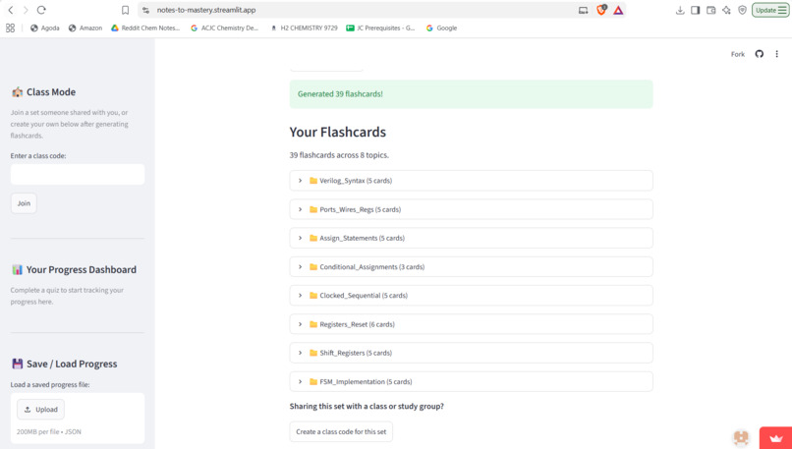Screen dimensions: 792x449
Task: Open the JC Prerequisites bookmark
Action: [381, 28]
